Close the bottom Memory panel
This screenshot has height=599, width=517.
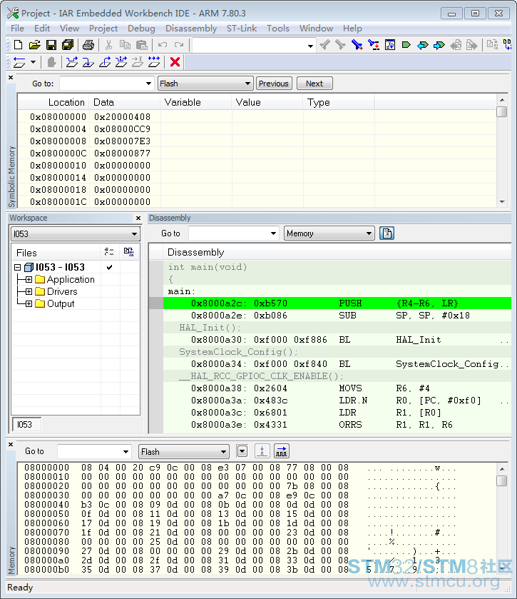11,444
